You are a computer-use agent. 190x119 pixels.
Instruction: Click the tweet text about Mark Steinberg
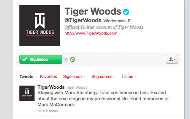click(x=103, y=98)
